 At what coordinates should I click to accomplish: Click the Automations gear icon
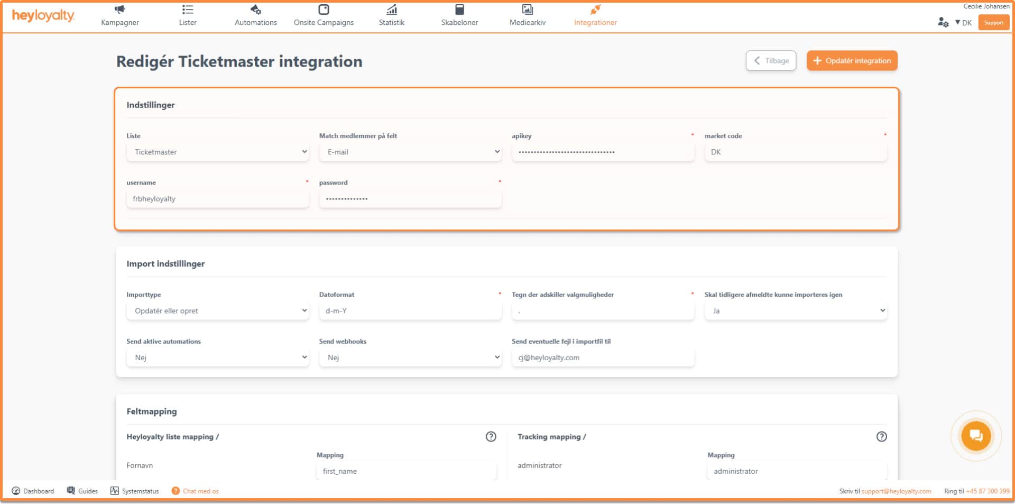point(255,10)
